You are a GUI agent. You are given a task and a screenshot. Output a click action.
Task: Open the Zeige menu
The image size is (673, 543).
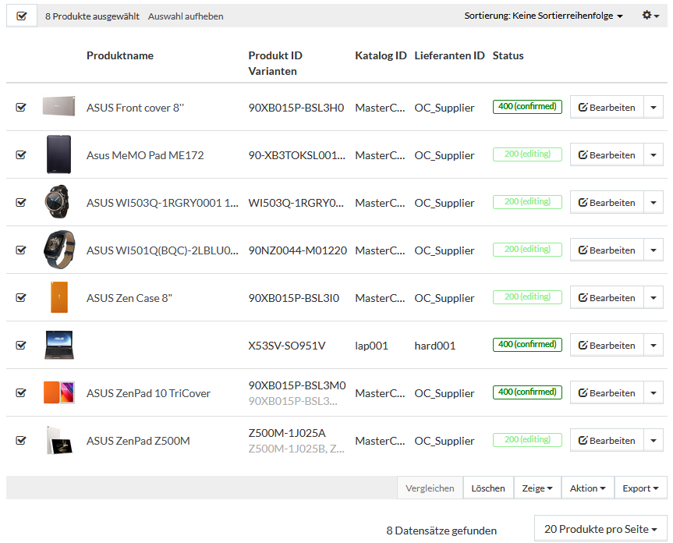tap(537, 488)
